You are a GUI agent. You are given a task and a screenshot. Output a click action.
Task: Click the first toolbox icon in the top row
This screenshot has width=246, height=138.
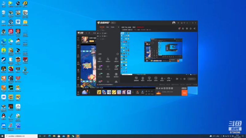click(100, 59)
